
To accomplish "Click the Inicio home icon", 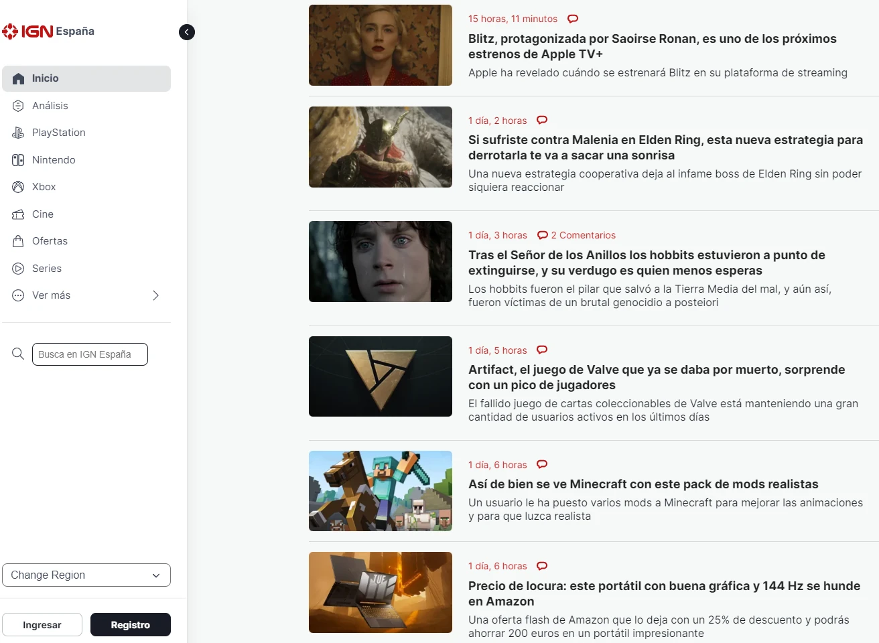I will (x=18, y=78).
